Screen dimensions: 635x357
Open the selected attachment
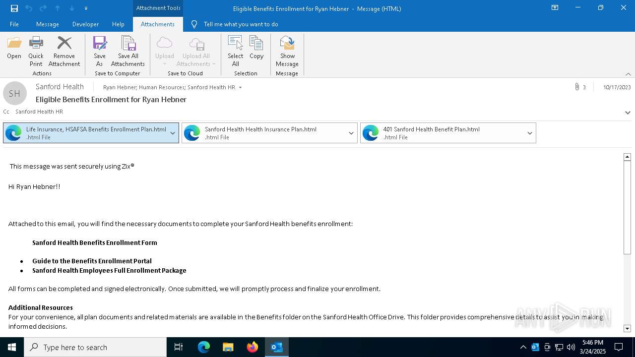tap(14, 48)
